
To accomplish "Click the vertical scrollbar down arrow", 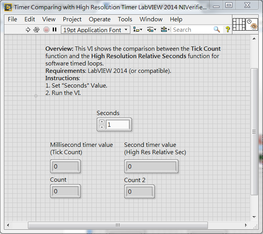I will (x=254, y=217).
